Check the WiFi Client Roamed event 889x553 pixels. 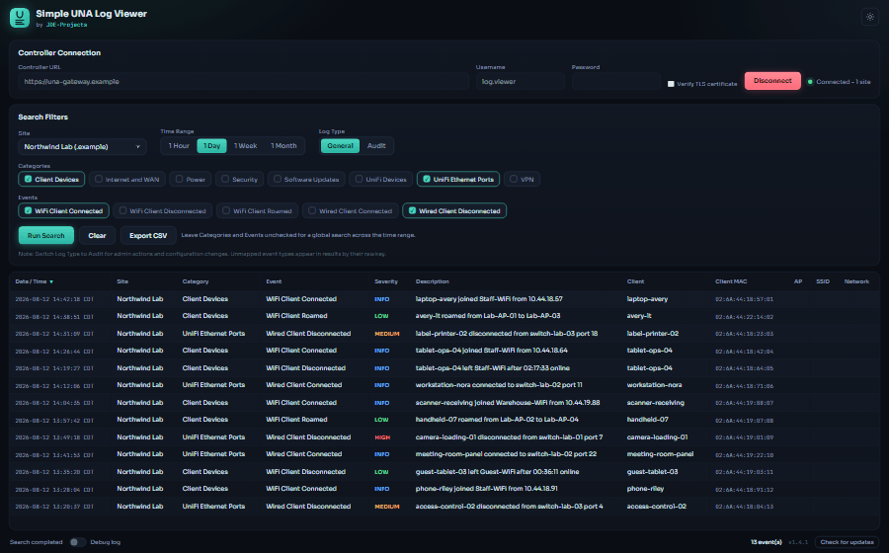[x=258, y=210]
